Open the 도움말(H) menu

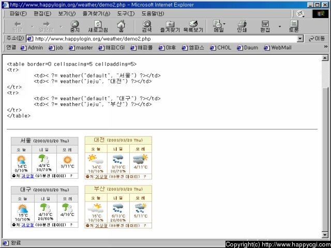[153, 14]
